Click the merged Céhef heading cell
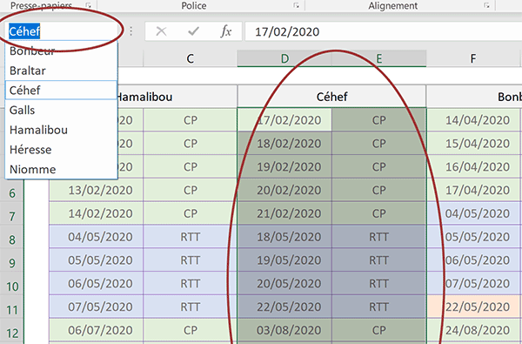 point(331,97)
